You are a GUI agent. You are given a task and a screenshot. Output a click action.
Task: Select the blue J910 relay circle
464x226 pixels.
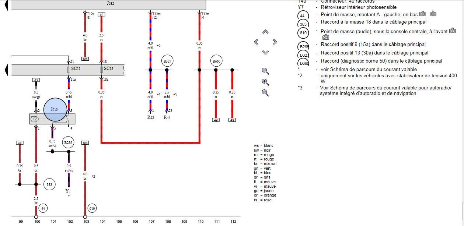56,110
